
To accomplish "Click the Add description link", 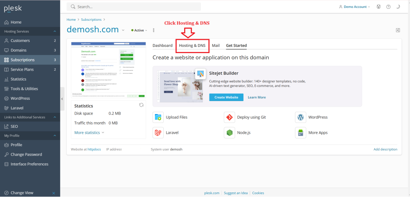I will (x=386, y=150).
